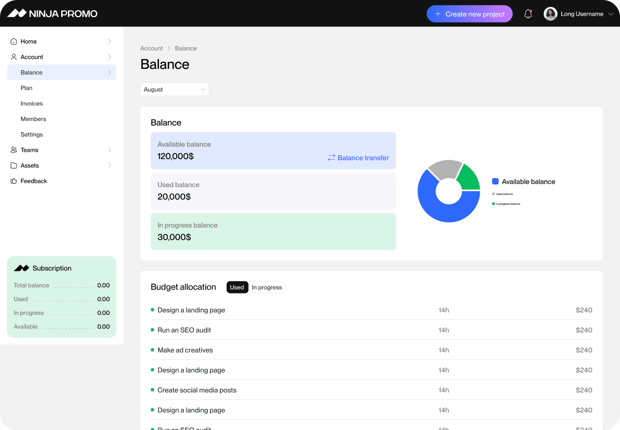
Task: Click the Ninja Promo logo
Action: pos(53,13)
